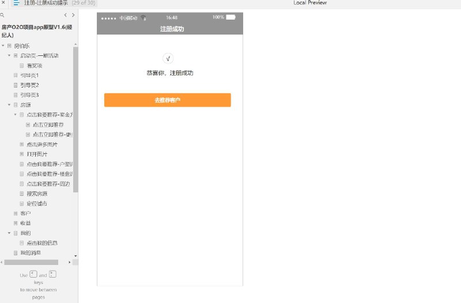Collapse the 房源 tree arrow
The image size is (461, 303).
pyautogui.click(x=9, y=105)
